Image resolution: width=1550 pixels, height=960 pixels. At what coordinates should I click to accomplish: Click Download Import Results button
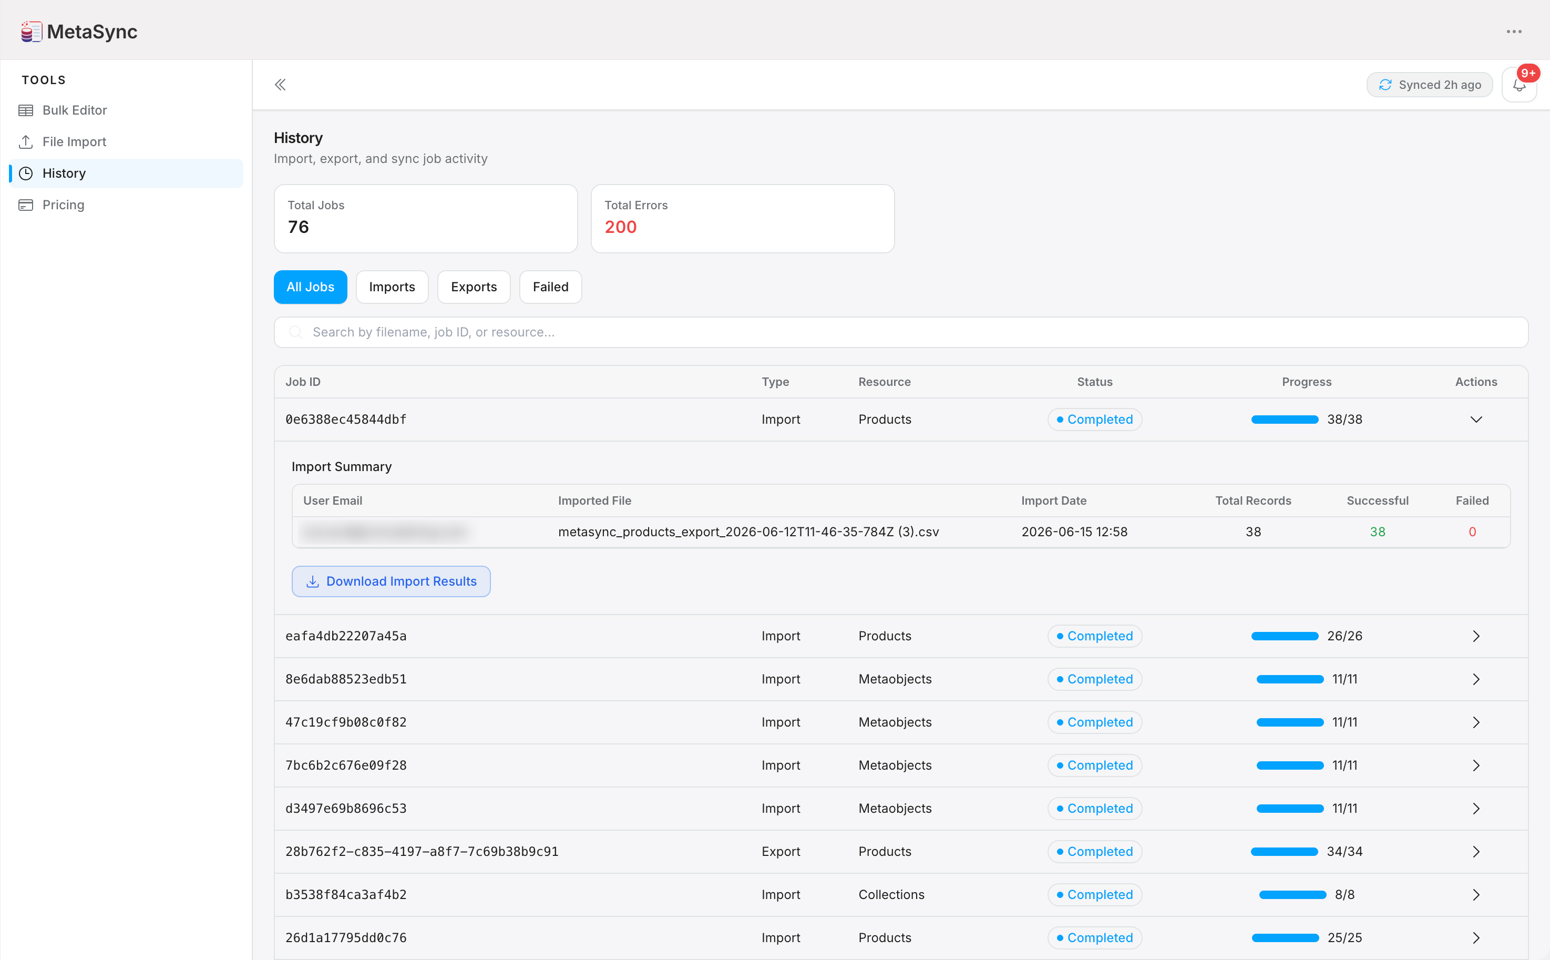pyautogui.click(x=391, y=581)
